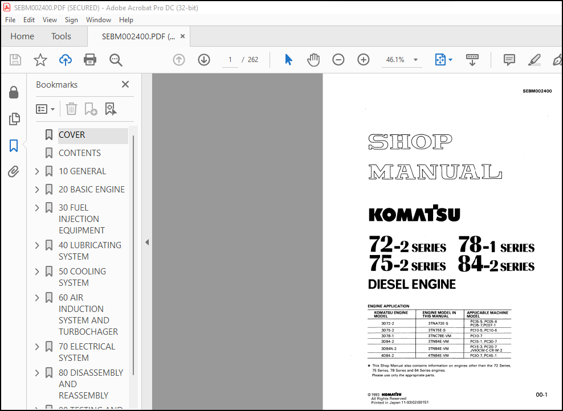The image size is (563, 411).
Task: Click the upload to cloud icon
Action: [66, 60]
